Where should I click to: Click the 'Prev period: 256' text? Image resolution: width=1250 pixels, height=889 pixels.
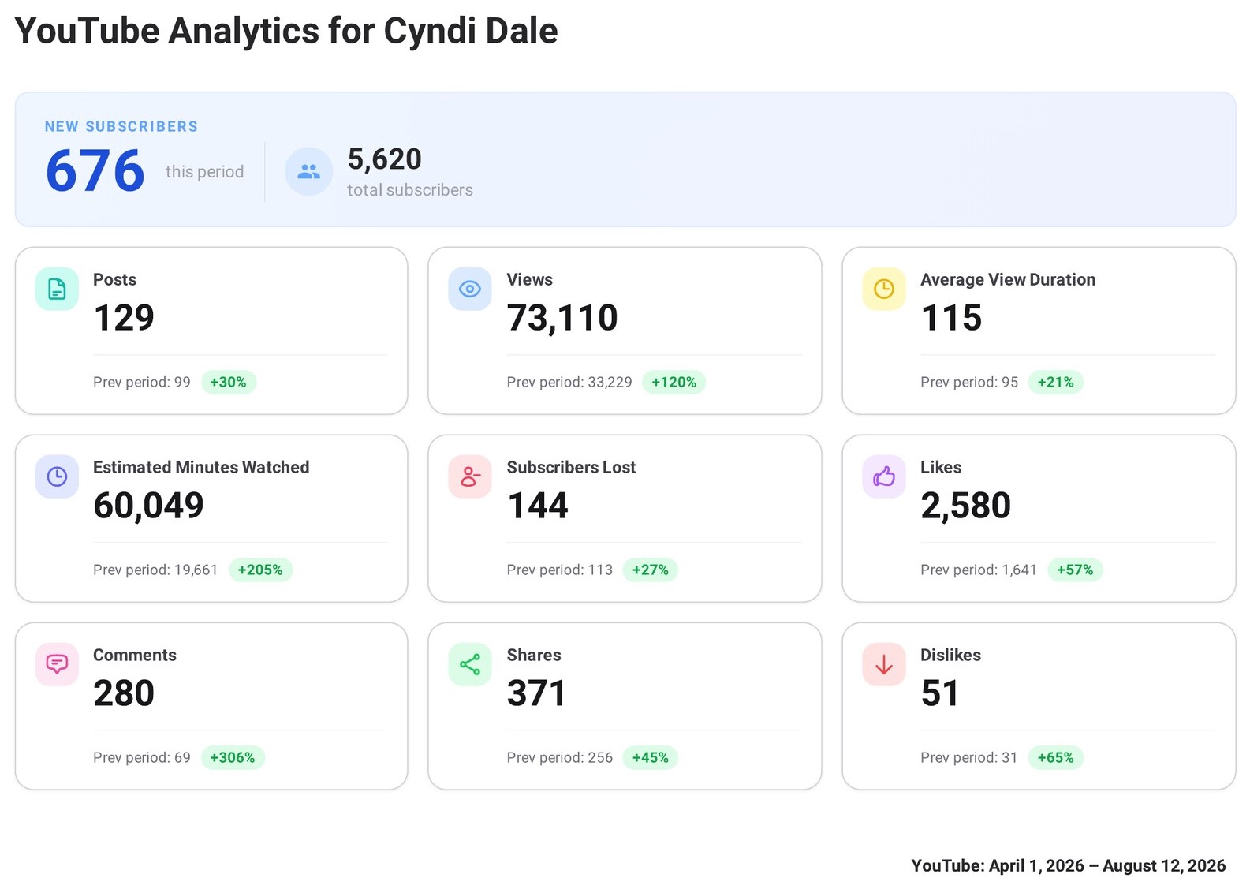coord(560,757)
